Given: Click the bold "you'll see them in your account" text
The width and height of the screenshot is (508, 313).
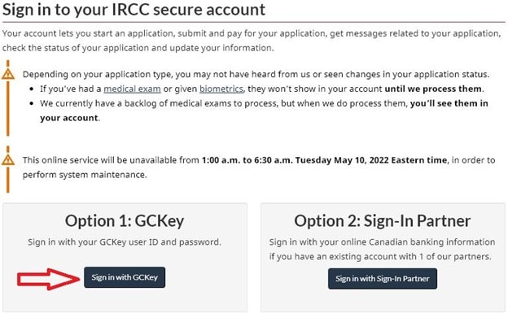Looking at the screenshot, I should point(264,111).
